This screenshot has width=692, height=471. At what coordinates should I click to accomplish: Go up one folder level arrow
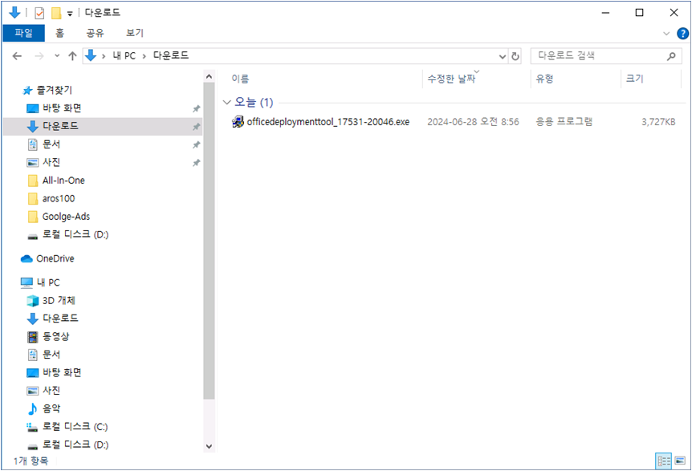(x=72, y=56)
